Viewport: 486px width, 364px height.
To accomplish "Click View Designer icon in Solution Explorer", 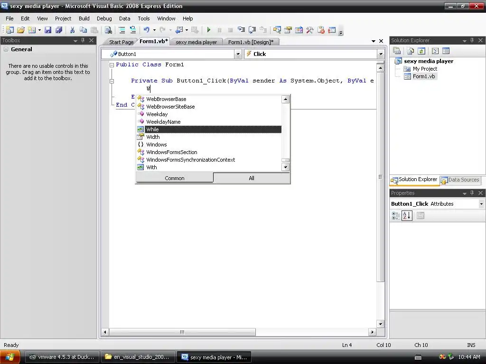I will tap(446, 51).
